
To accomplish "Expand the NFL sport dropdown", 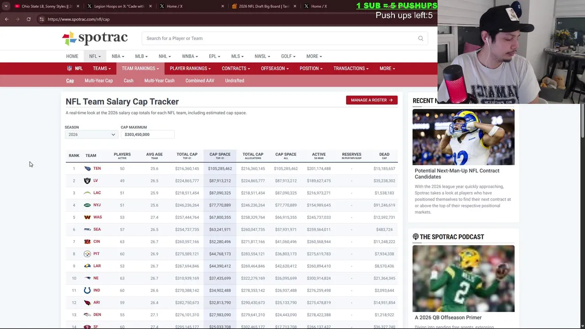I will [x=95, y=56].
